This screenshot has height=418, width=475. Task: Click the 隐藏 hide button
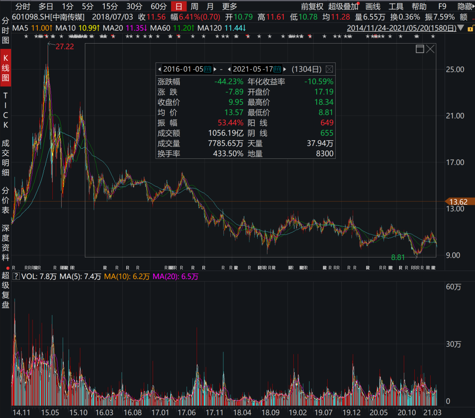[x=465, y=7]
